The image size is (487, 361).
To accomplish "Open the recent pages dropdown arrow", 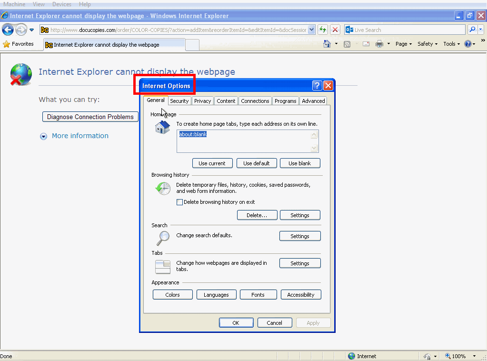I will tap(32, 30).
